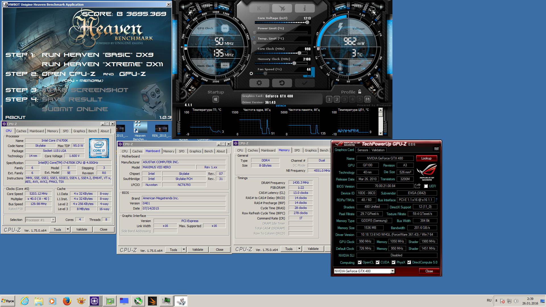Open Processor #1 selection dropdown
546x307 pixels.
(53, 220)
